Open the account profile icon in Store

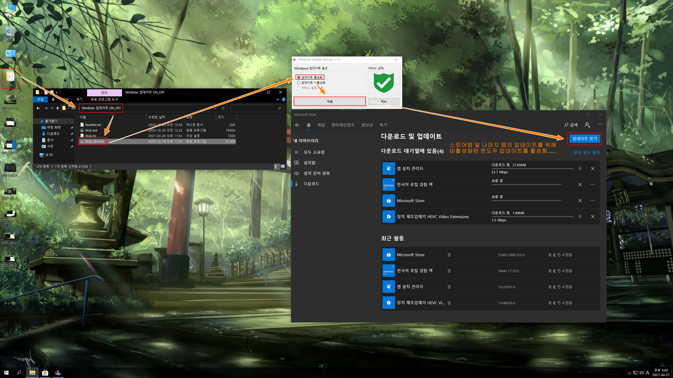point(587,125)
